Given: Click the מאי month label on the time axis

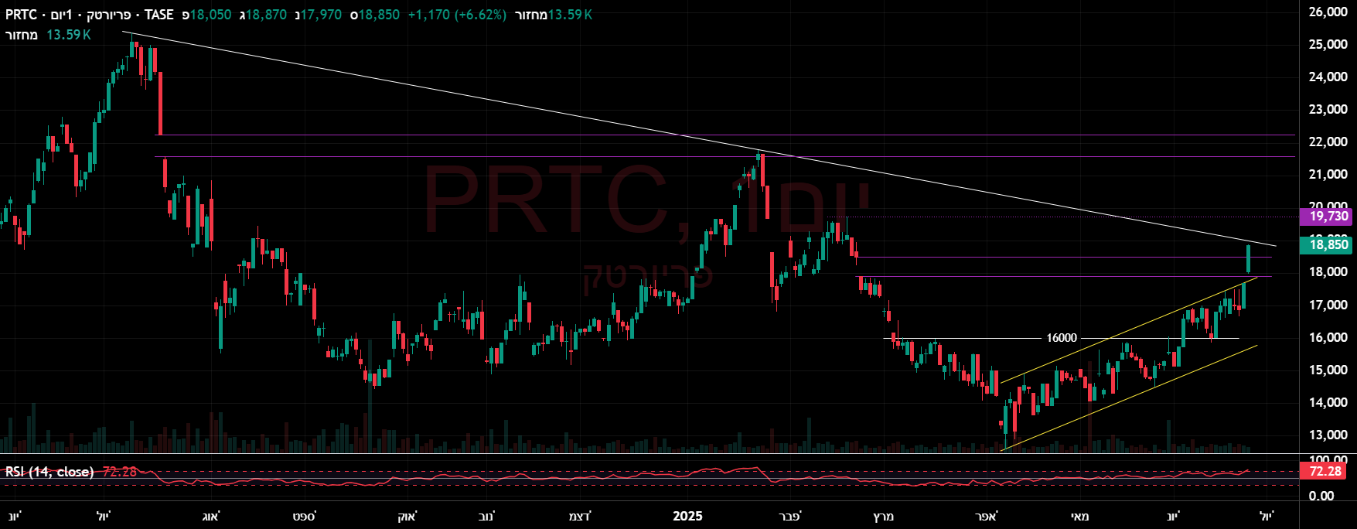Looking at the screenshot, I should pyautogui.click(x=1079, y=516).
